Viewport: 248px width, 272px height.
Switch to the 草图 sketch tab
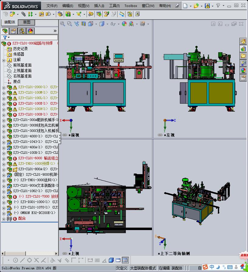26,22
